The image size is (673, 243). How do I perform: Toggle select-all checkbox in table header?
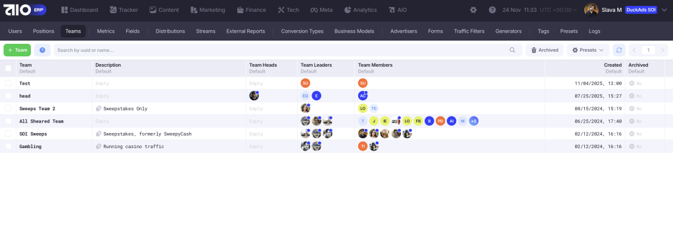coord(8,68)
